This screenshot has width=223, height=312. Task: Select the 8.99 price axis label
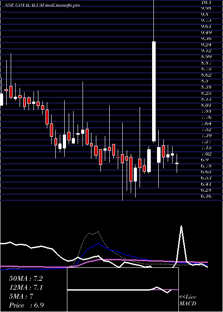[206, 57]
